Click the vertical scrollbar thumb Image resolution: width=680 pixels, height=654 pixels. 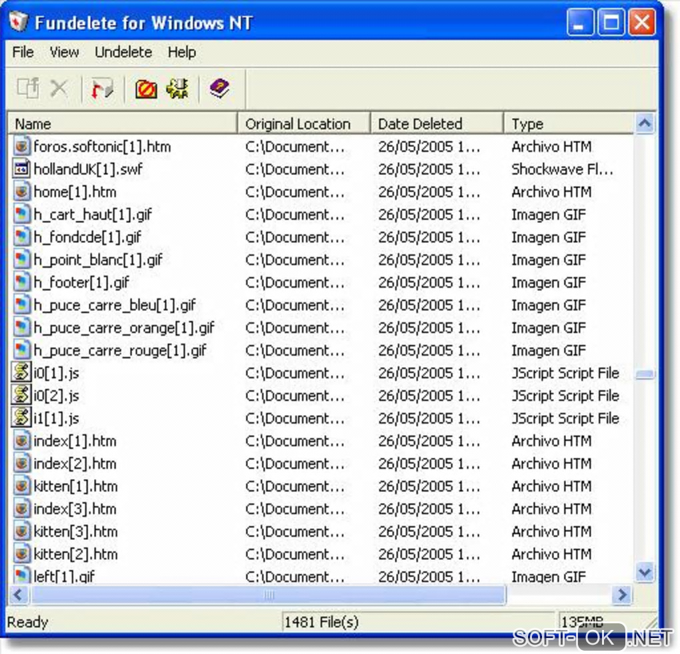pyautogui.click(x=645, y=374)
